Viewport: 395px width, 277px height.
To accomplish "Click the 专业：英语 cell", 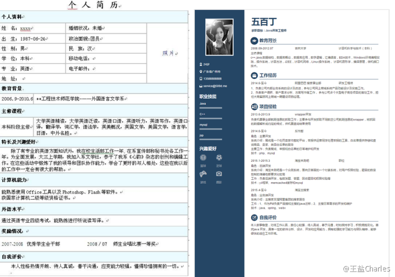I will click(x=32, y=69).
